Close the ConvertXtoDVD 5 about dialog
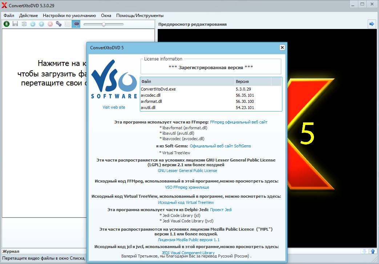This screenshot has height=264, width=379. pos(282,47)
